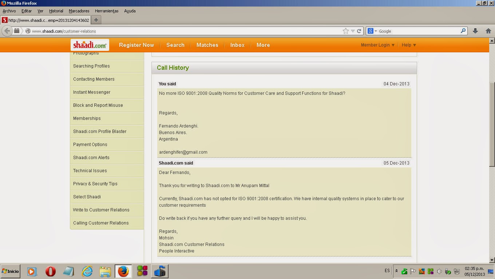Open Technical Issues help topic
This screenshot has width=495, height=279.
pyautogui.click(x=107, y=171)
